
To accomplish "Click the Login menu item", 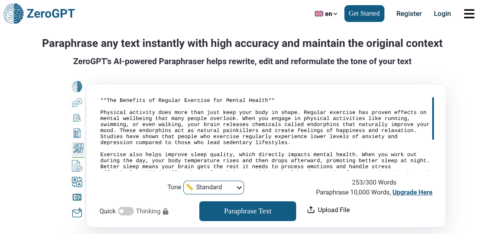I will point(442,14).
